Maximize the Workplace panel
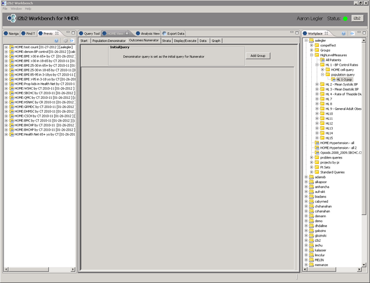Image resolution: width=370 pixels, height=283 pixels. (x=364, y=33)
